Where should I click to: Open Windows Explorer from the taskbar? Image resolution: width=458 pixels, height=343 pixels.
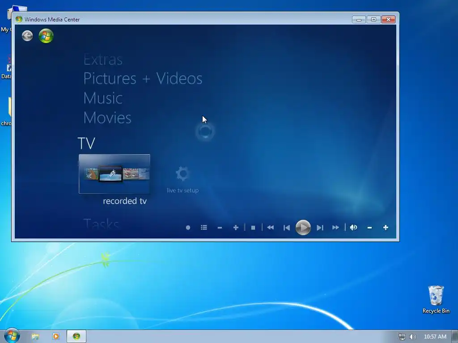[35, 337]
